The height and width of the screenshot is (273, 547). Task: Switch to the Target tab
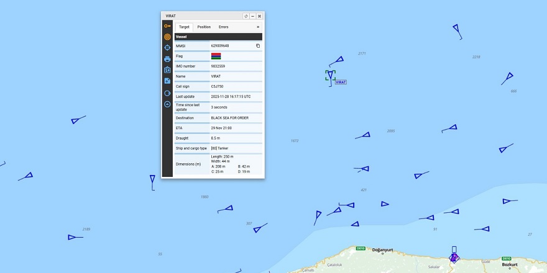pos(184,27)
